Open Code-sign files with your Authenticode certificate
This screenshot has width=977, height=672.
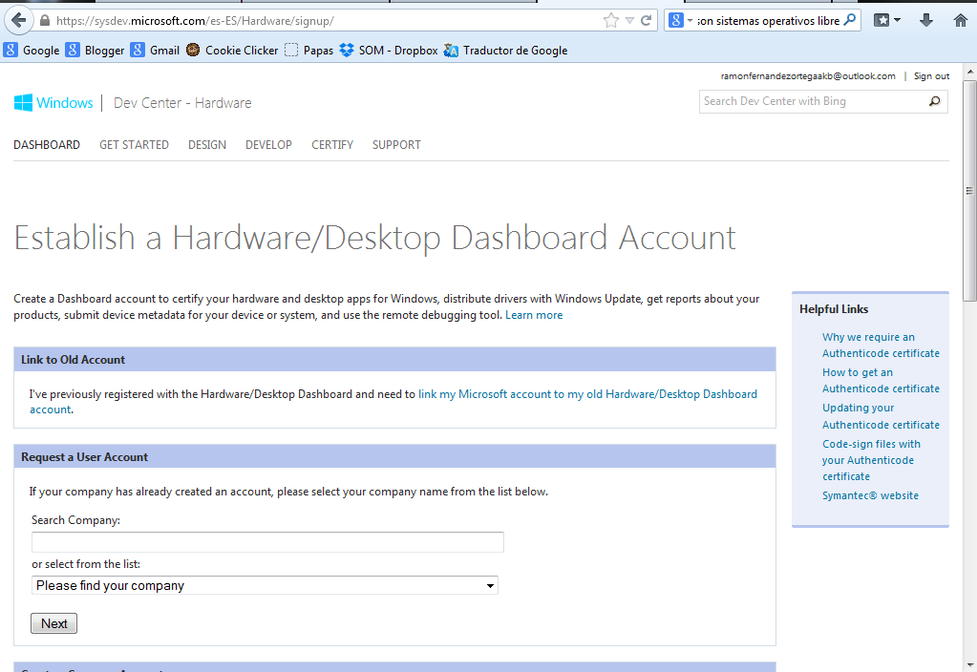(x=871, y=460)
